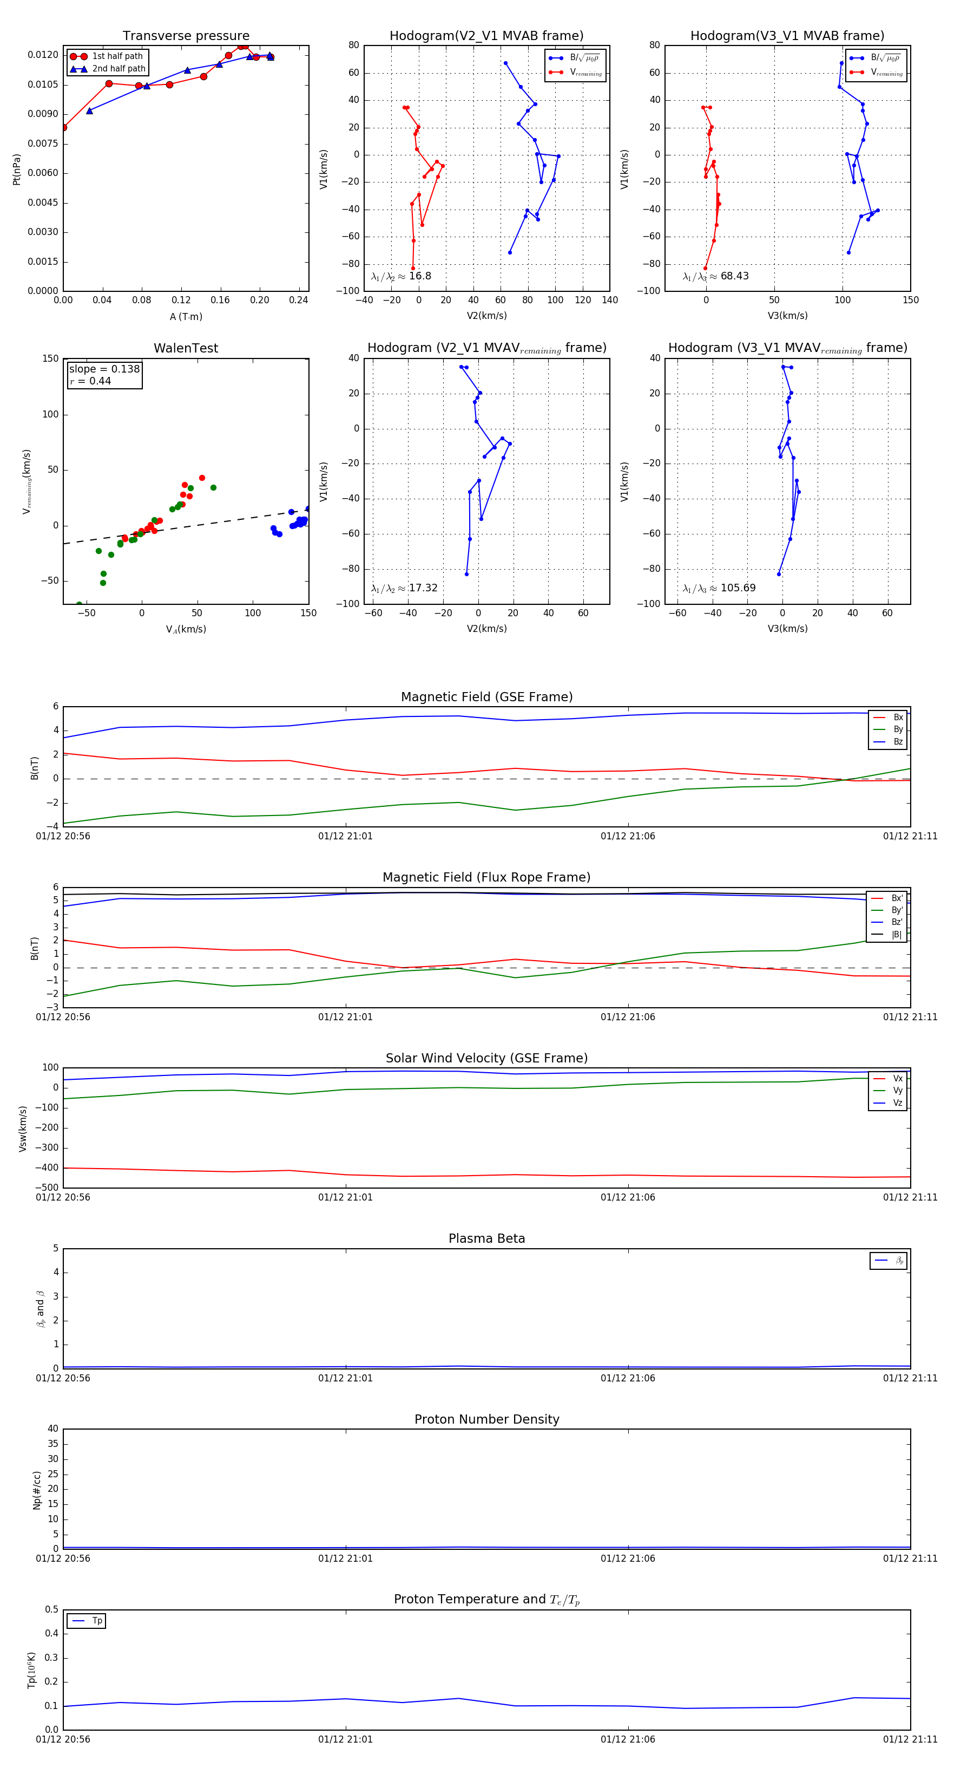The image size is (974, 1787).
Task: Click the eigenvalue ratio annotation reading 17.32
Action: 404,588
